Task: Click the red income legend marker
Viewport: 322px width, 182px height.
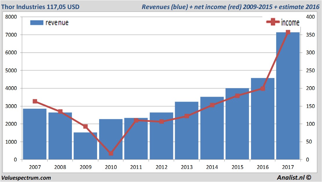Action: pos(273,22)
